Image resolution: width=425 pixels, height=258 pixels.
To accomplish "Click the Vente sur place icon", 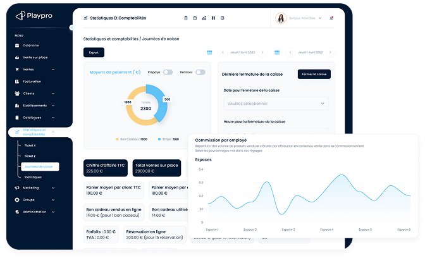I will pos(17,58).
